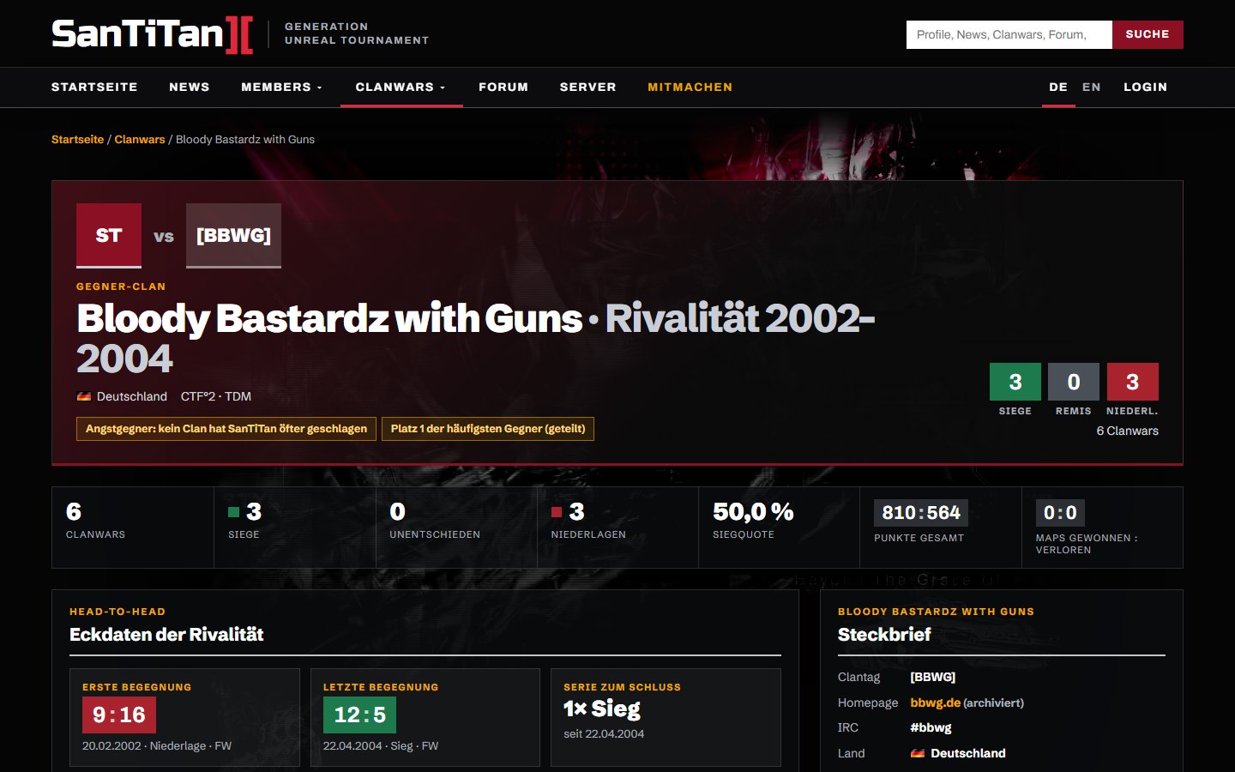Click the [BBWG] clan badge
The height and width of the screenshot is (772, 1235).
(233, 236)
